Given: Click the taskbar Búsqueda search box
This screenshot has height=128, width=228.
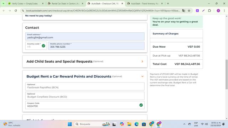Looking at the screenshot, I should (92, 124).
